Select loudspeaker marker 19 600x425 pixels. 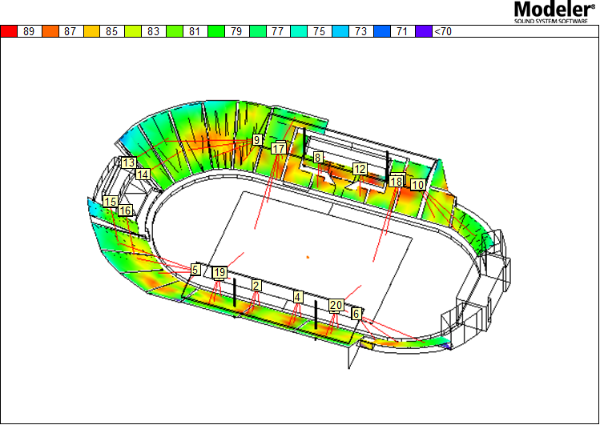219,273
